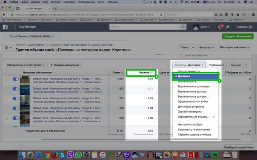Click green Создать объявление button
This screenshot has height=160, width=257.
coord(238,36)
